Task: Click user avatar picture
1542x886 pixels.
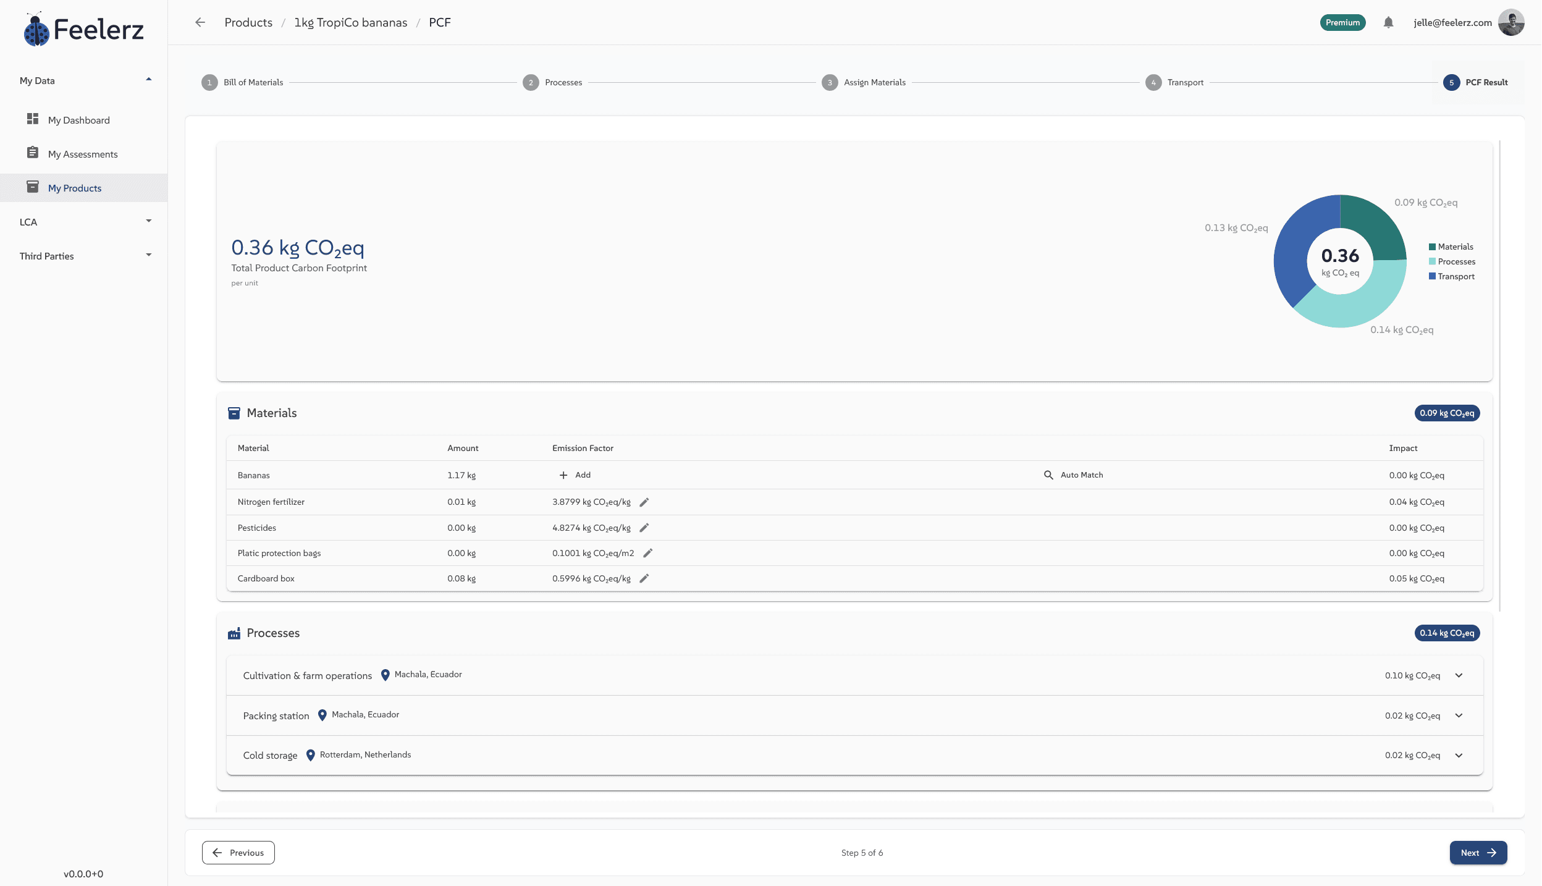Action: 1511,23
